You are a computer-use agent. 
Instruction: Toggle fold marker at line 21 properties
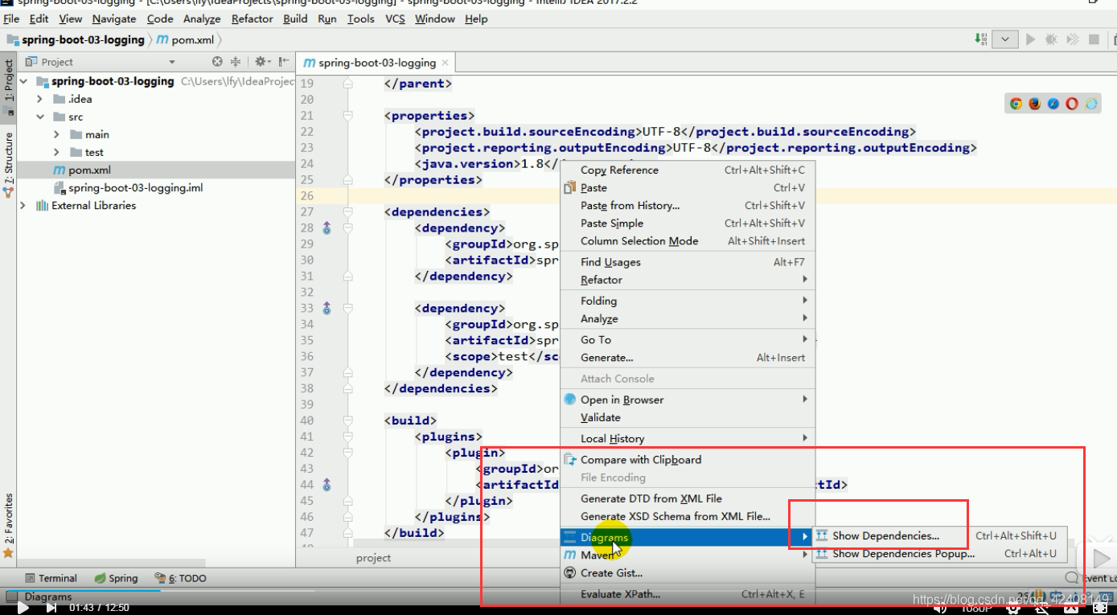point(348,116)
